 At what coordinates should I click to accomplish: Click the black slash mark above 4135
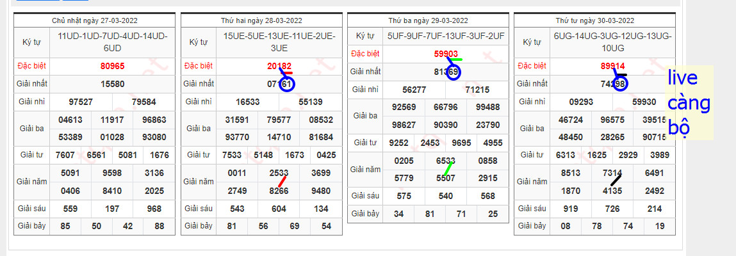tap(616, 180)
